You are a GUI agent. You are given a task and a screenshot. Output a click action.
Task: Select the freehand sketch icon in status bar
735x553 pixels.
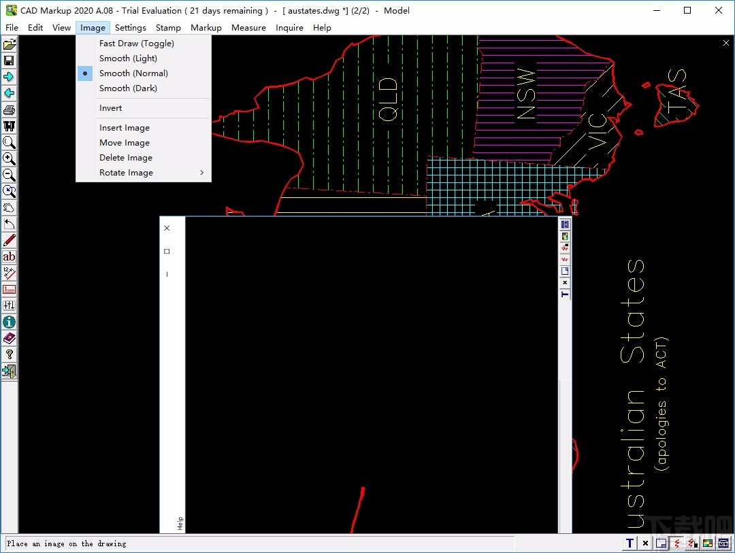tap(677, 543)
